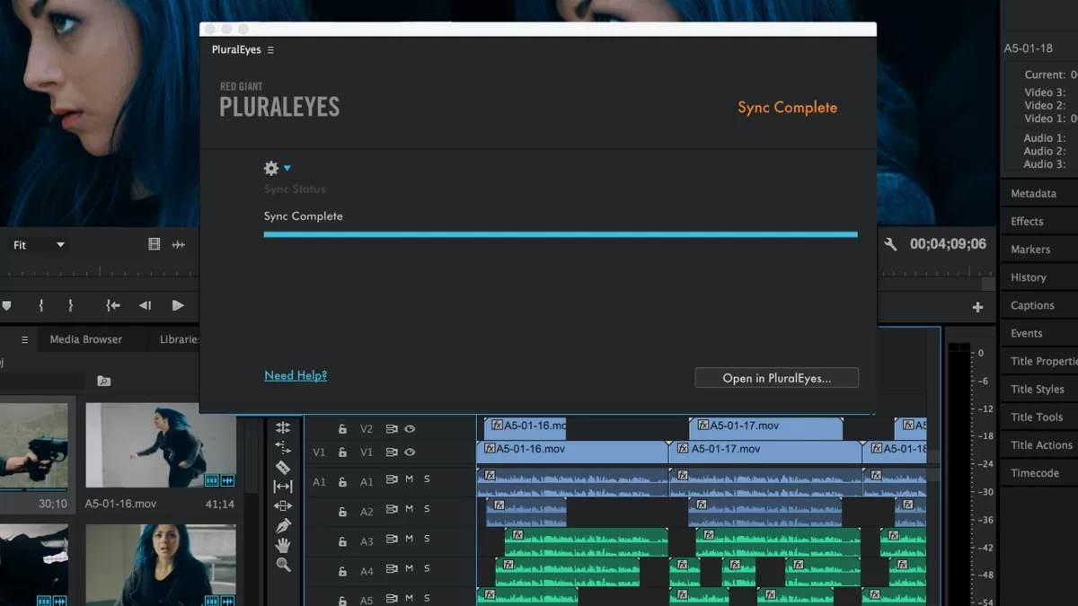Step back one frame
The image size is (1078, 606).
(x=145, y=305)
